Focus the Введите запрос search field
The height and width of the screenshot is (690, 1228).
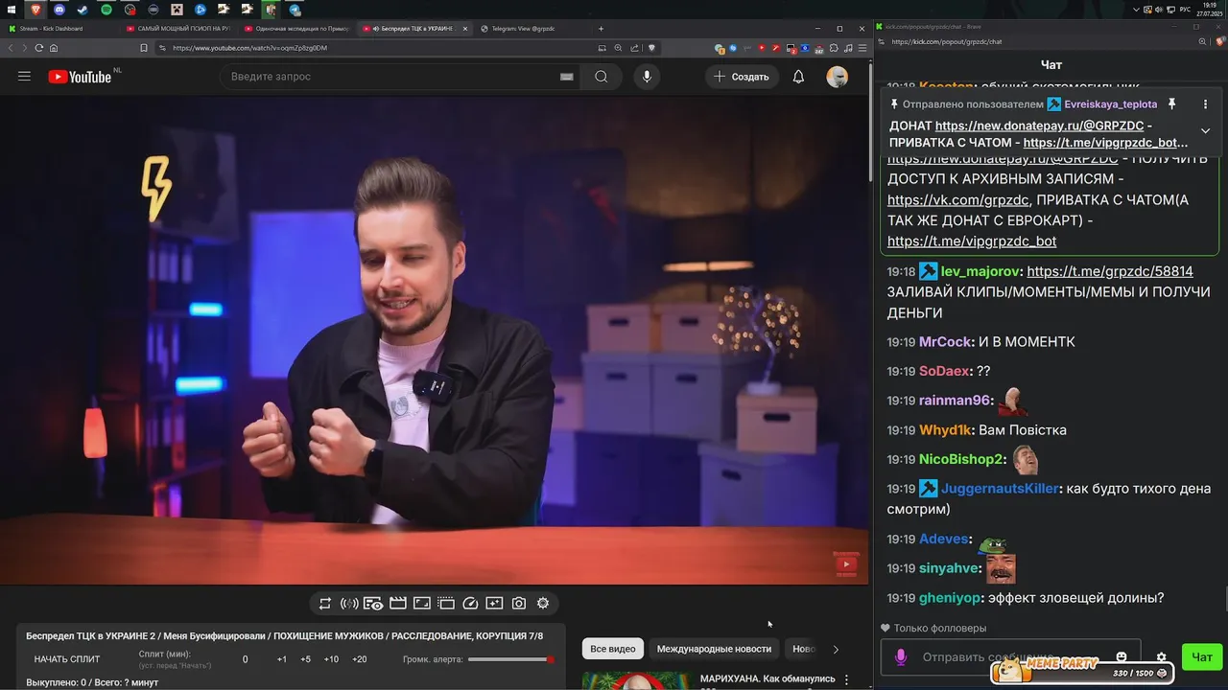[389, 77]
